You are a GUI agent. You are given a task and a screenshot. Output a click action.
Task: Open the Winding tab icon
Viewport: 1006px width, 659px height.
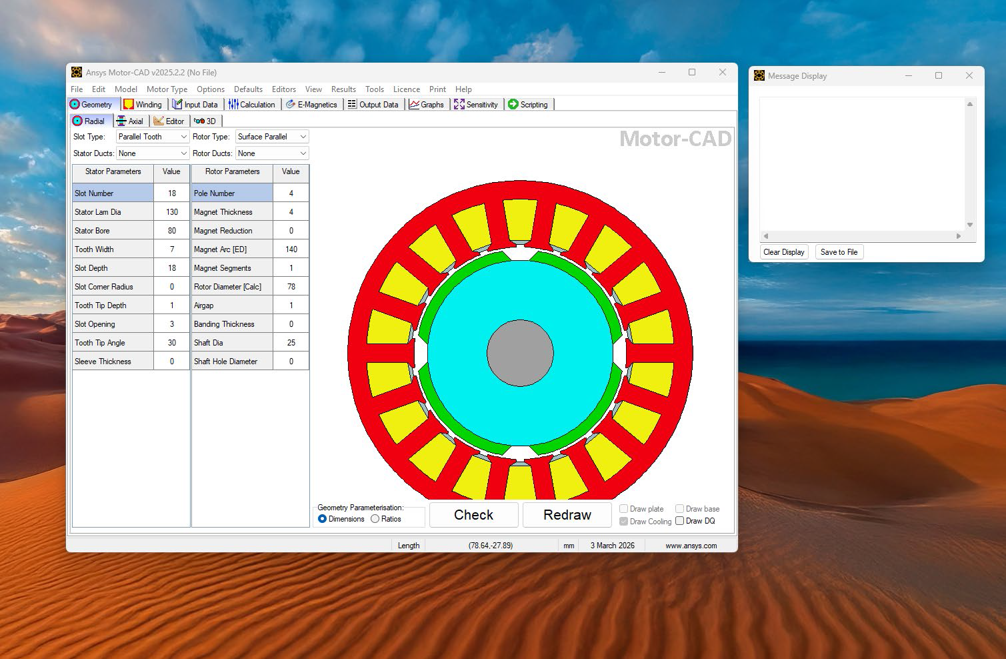tap(129, 105)
